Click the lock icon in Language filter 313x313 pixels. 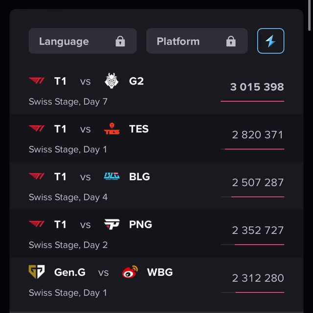click(120, 42)
